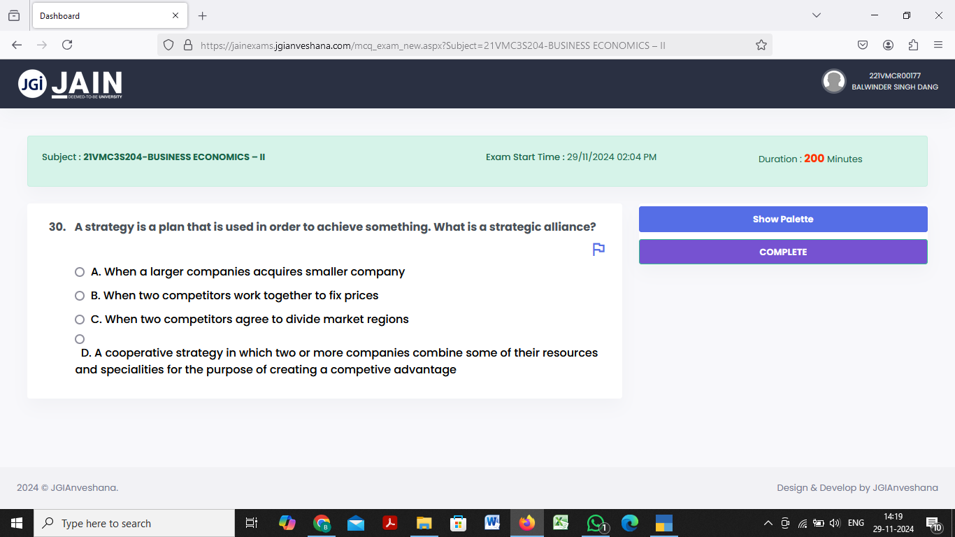Screen dimensions: 955x537
Task: Flag question 30 for review
Action: click(x=598, y=249)
